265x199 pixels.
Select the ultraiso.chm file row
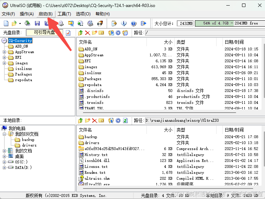tap(170, 178)
